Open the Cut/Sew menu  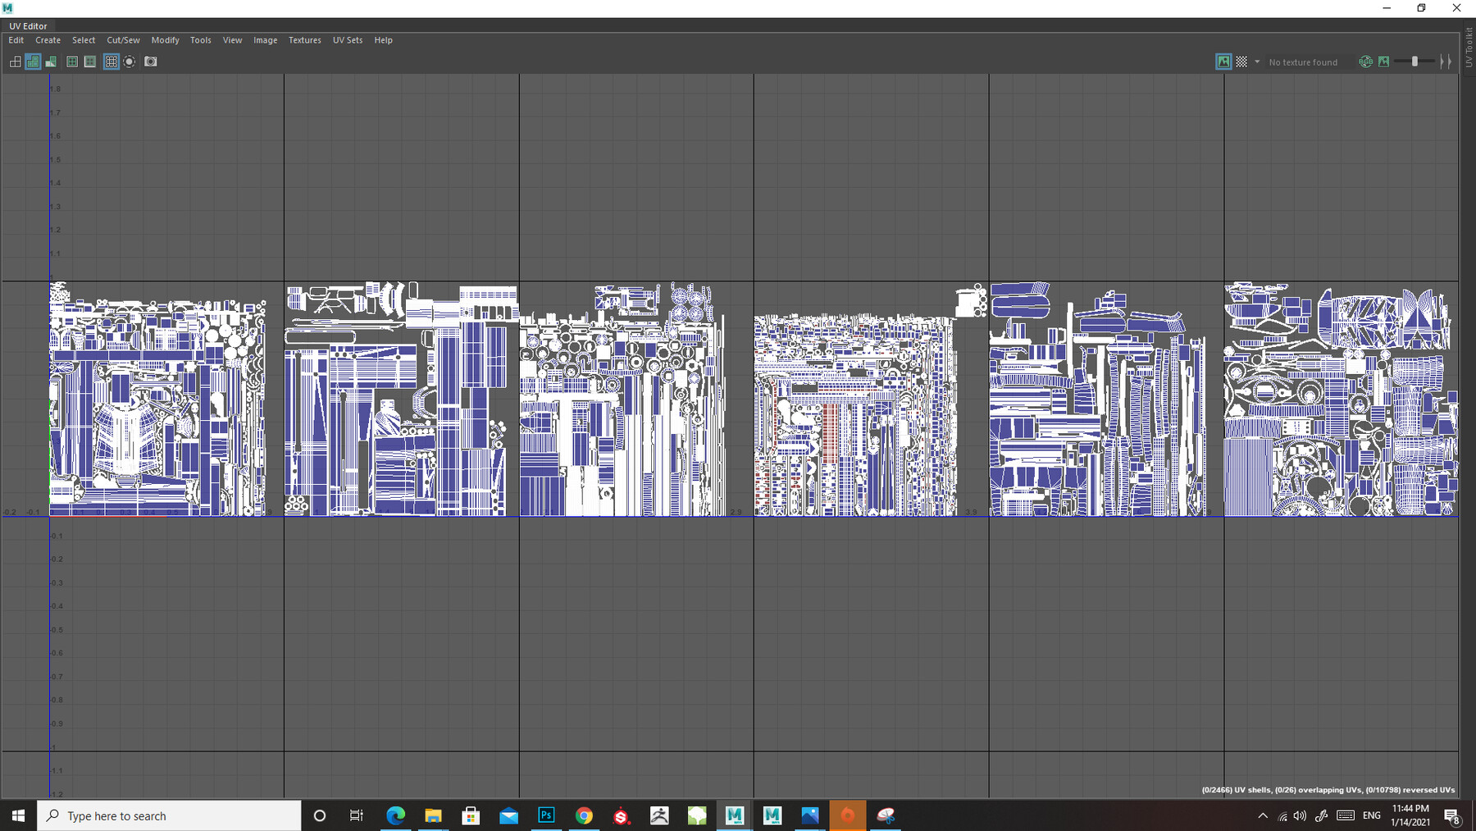(123, 40)
